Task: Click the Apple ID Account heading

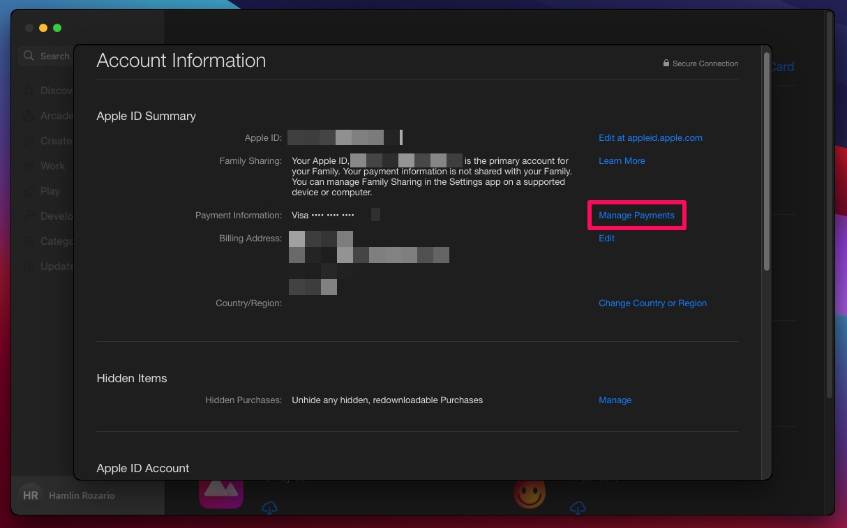Action: [x=143, y=469]
